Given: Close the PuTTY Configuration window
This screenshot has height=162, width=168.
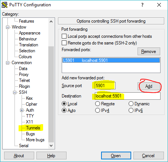Looking at the screenshot, I should point(159,5).
